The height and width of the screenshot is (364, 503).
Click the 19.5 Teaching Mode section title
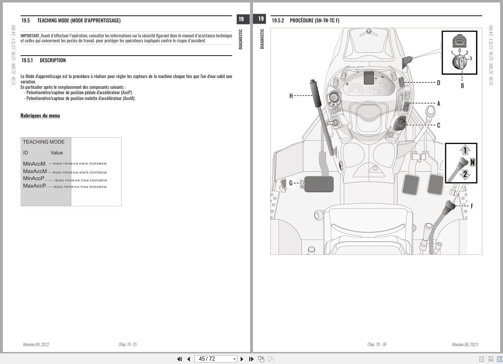71,20
